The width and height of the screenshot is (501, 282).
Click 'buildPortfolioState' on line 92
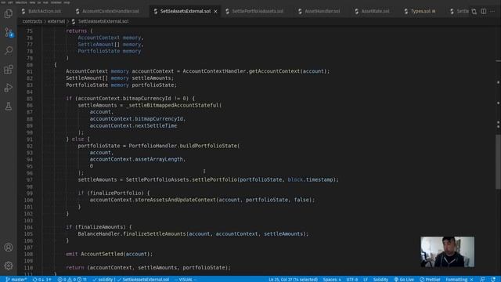[x=208, y=146]
